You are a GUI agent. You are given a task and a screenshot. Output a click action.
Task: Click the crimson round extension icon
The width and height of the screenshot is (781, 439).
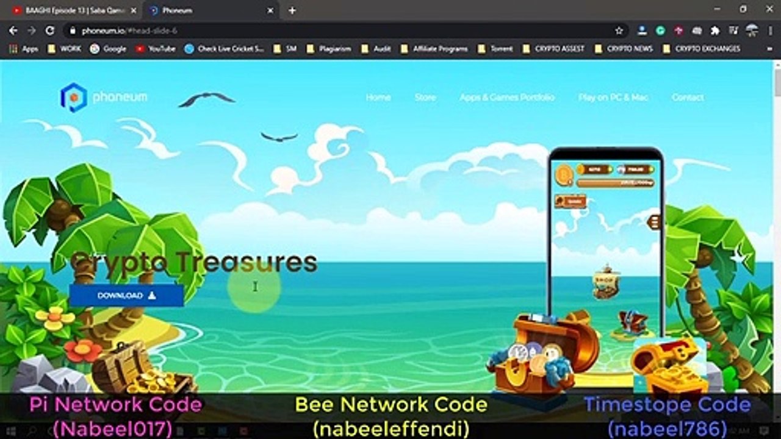pyautogui.click(x=678, y=30)
